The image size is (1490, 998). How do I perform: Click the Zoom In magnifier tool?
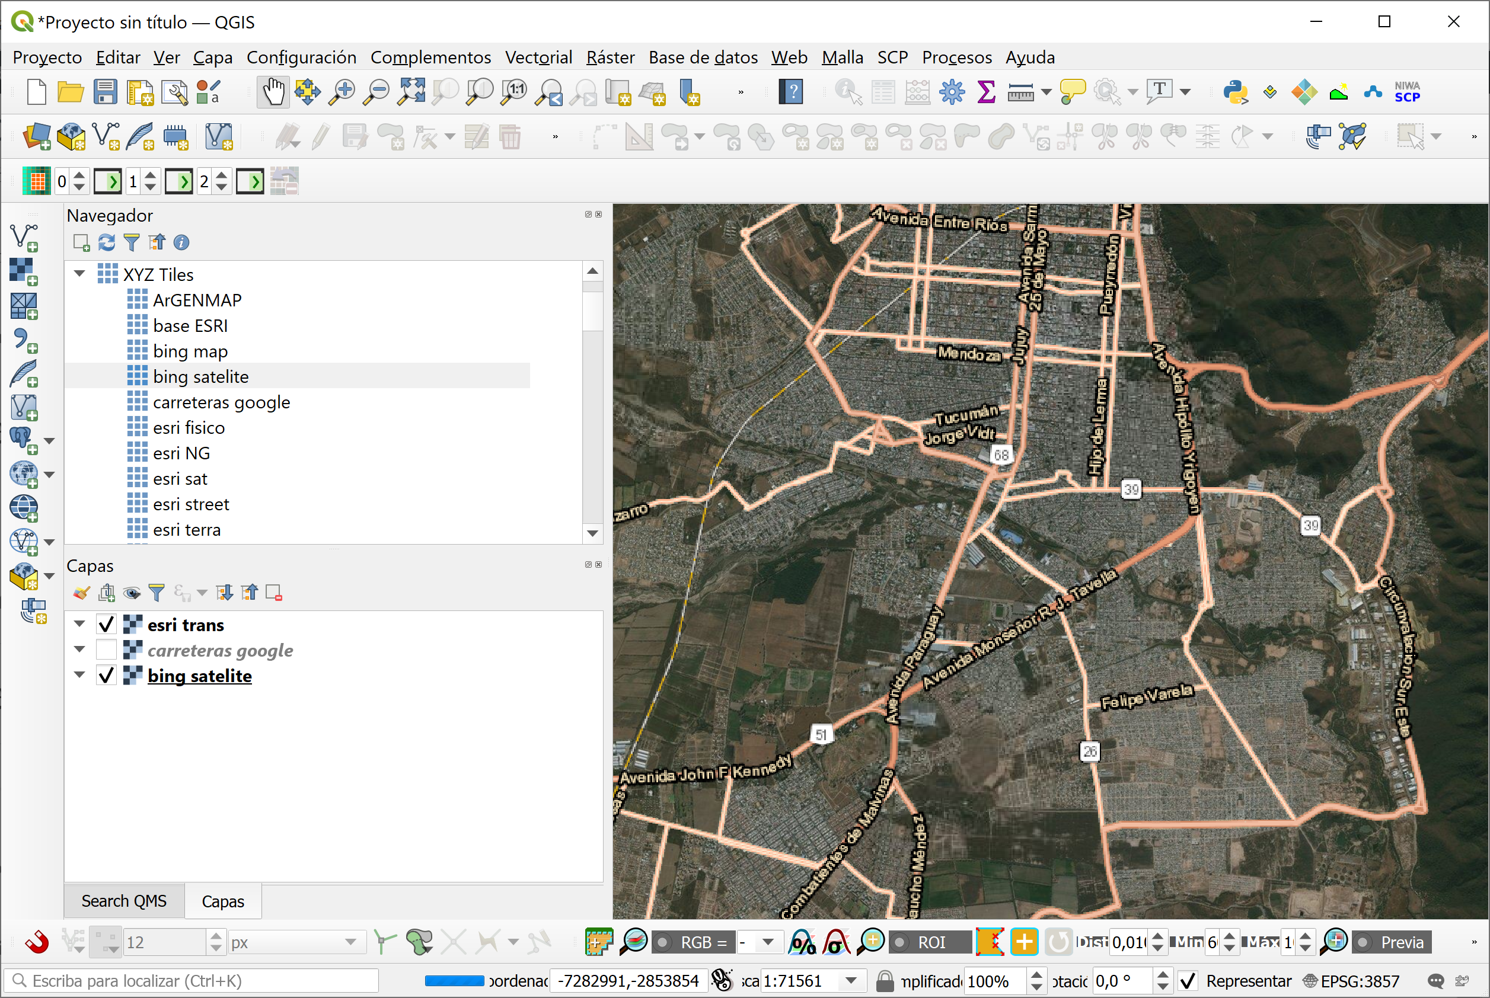342,92
